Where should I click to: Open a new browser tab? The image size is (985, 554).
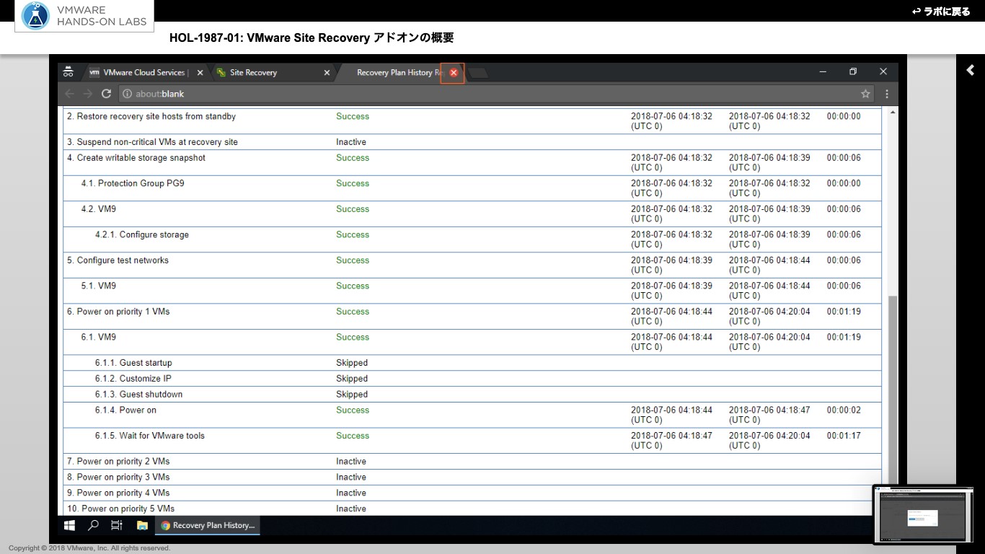tap(478, 73)
